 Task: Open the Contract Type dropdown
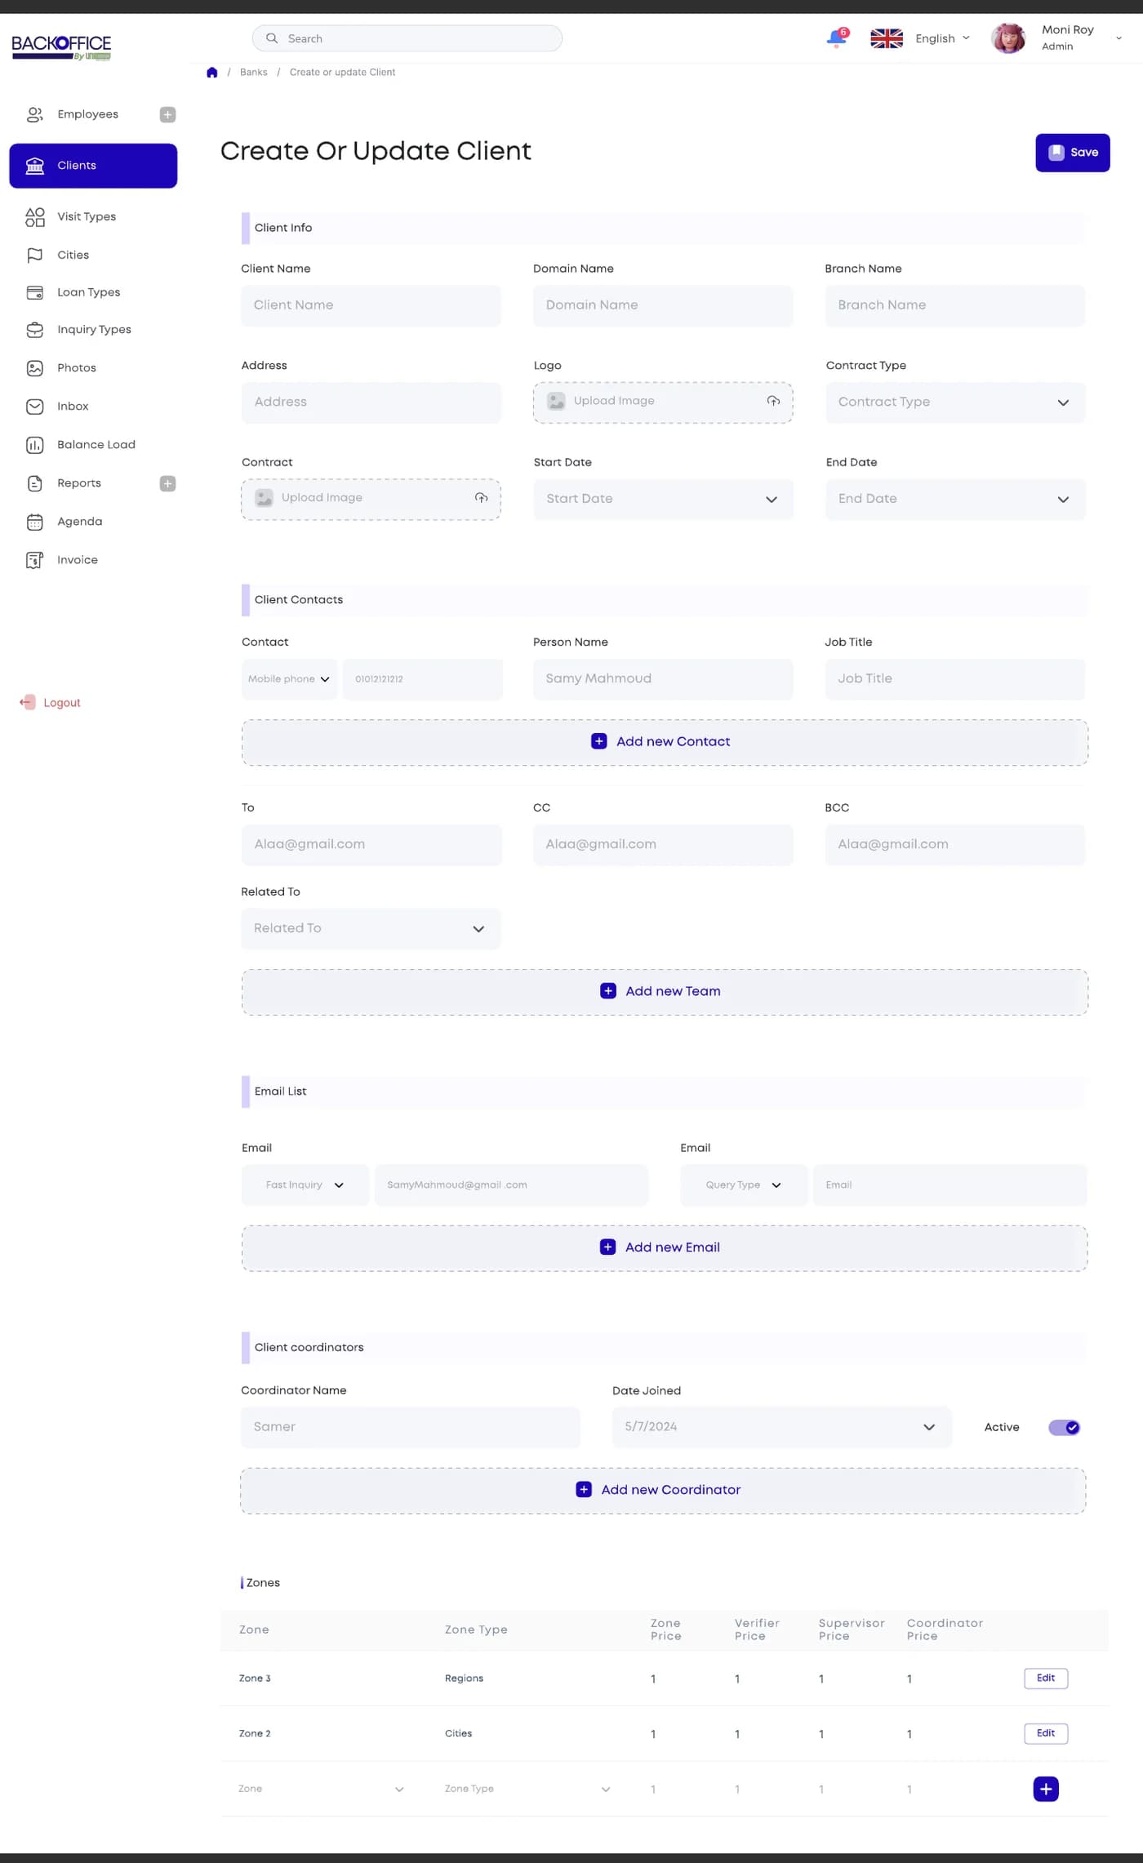click(955, 402)
